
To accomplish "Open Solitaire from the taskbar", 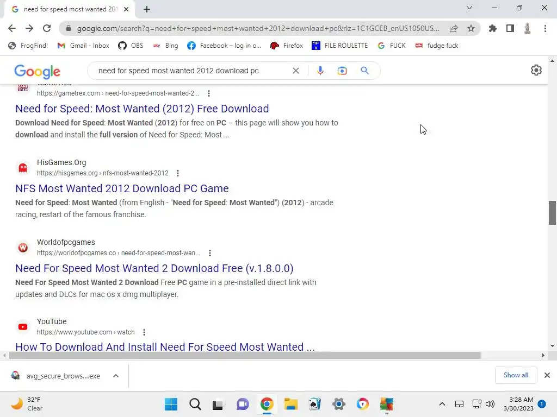I will [315, 404].
